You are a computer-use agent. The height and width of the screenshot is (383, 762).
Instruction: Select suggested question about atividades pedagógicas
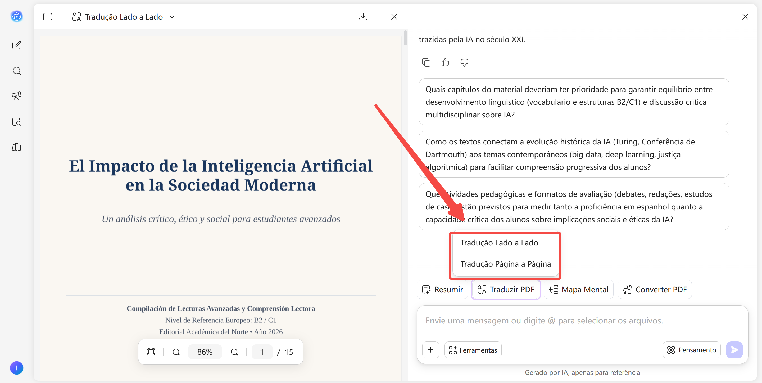pyautogui.click(x=574, y=207)
